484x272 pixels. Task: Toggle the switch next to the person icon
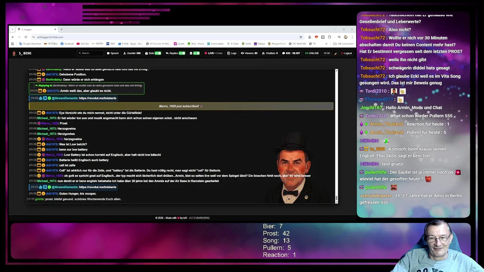[196, 53]
